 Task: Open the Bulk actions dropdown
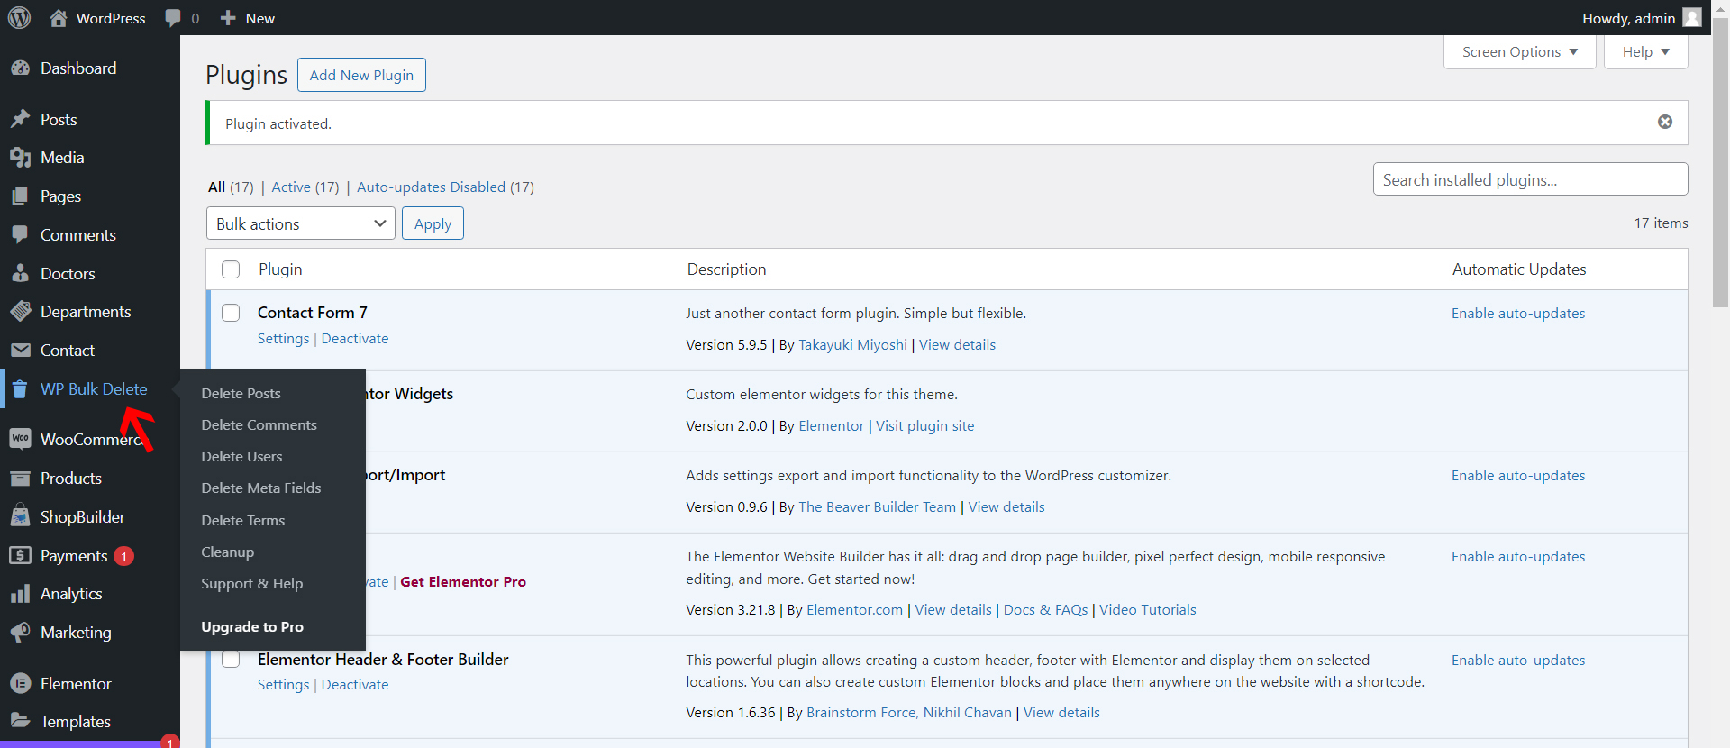[x=301, y=223]
